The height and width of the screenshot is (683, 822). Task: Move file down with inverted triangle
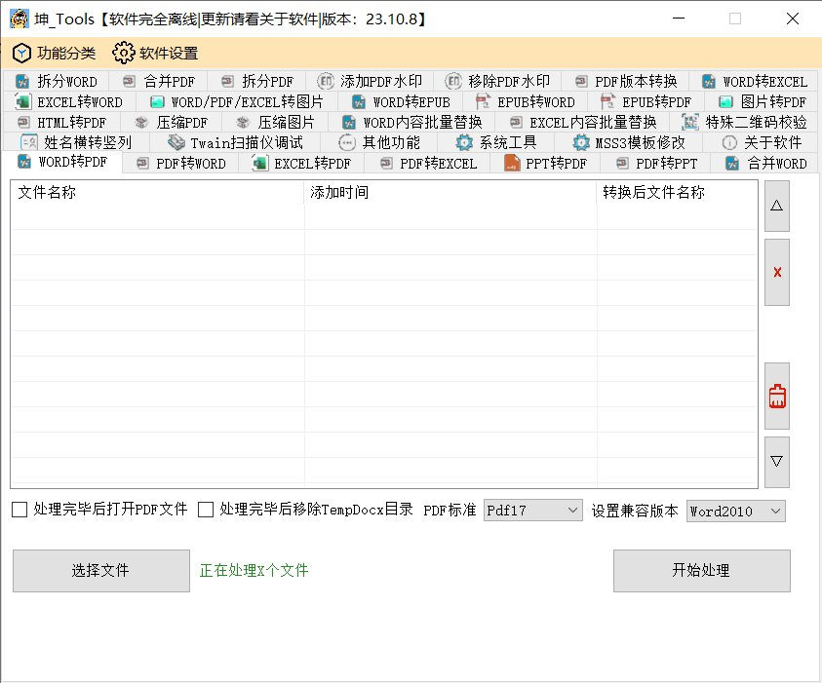click(777, 462)
